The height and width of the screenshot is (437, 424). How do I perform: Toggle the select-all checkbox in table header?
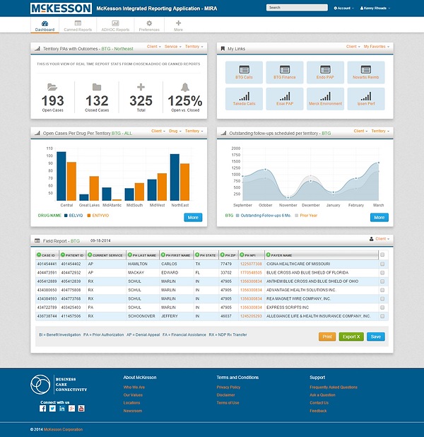point(382,255)
